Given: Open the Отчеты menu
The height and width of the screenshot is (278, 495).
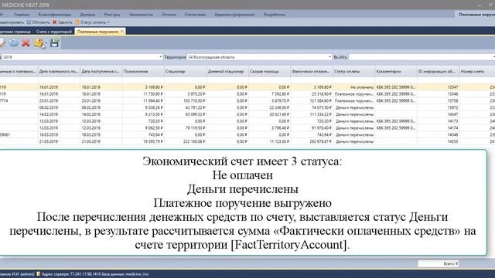Looking at the screenshot, I should 169,15.
